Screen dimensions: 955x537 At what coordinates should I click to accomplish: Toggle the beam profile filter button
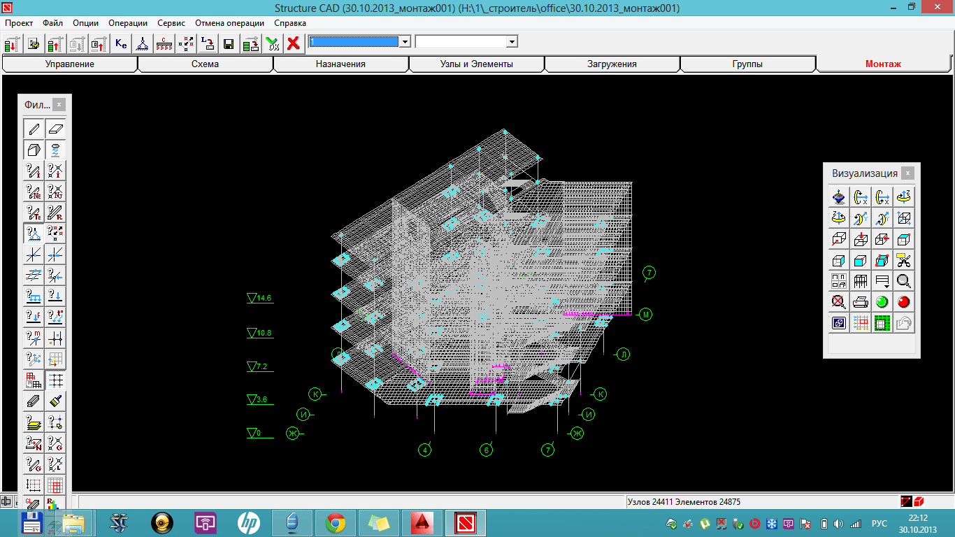34,401
